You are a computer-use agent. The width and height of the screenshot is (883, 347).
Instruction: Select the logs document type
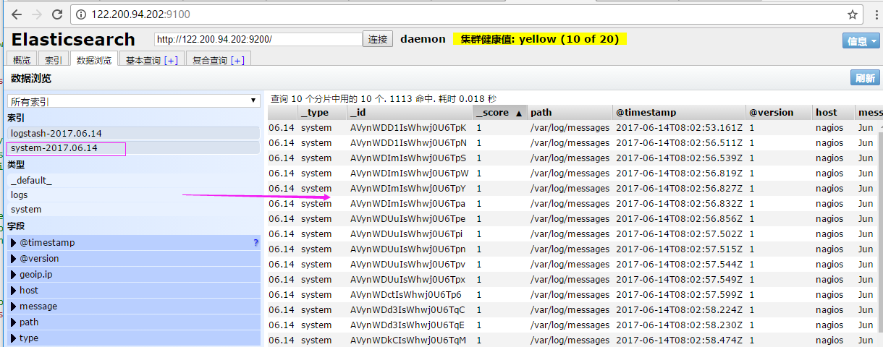pos(20,195)
